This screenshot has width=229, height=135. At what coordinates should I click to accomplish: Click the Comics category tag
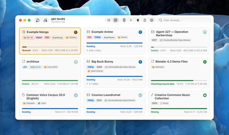[x=71, y=38]
